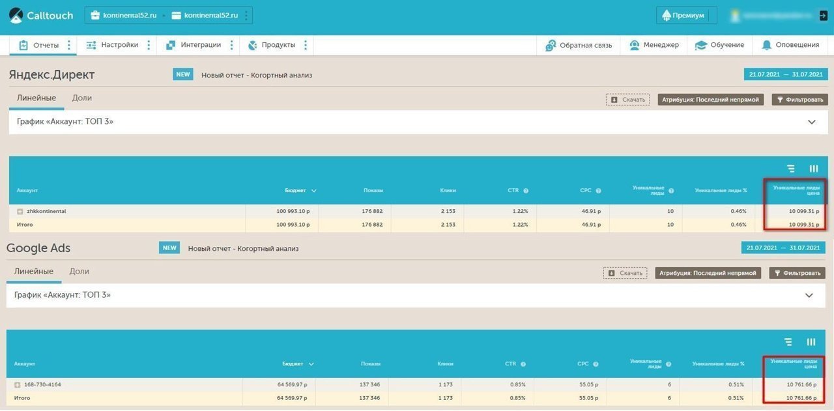Click columns settings icon in Яндекс.Директ table
The image size is (834, 411).
pos(813,169)
